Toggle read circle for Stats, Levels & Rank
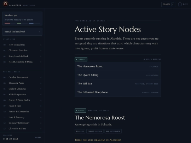Image resolution: width=191 pixels, height=143 pixels. click(41, 56)
